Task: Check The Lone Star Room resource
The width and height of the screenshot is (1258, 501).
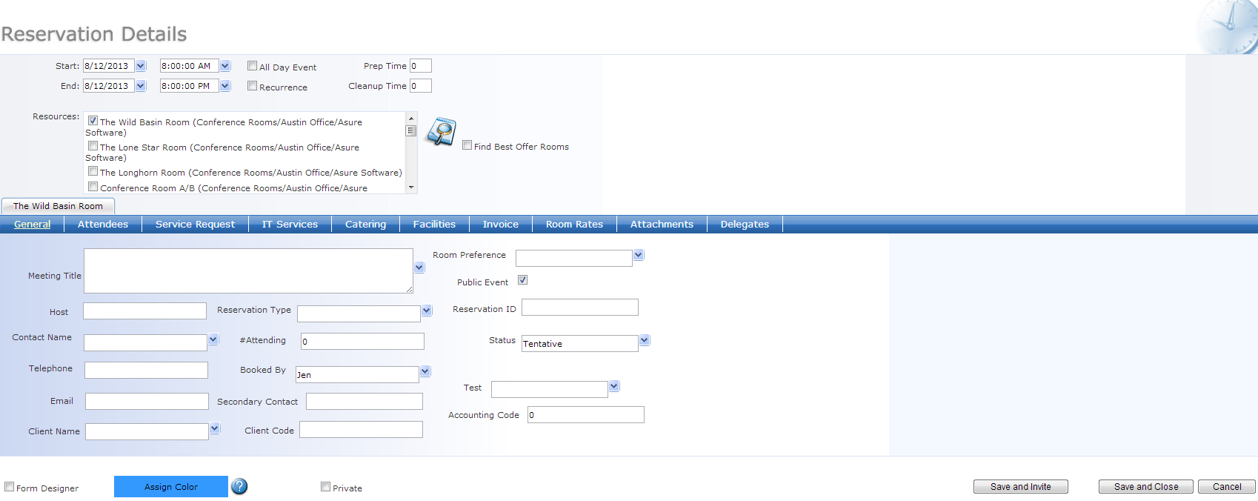Action: click(93, 146)
